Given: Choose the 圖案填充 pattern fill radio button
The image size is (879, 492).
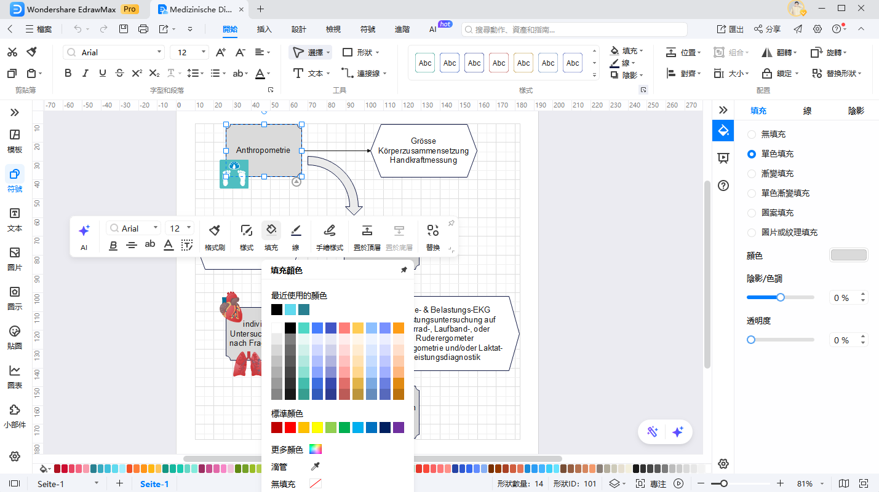Looking at the screenshot, I should [751, 213].
